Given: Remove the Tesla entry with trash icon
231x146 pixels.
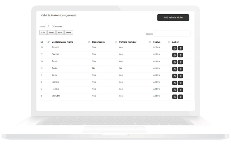Looking at the screenshot, I should (x=181, y=69).
